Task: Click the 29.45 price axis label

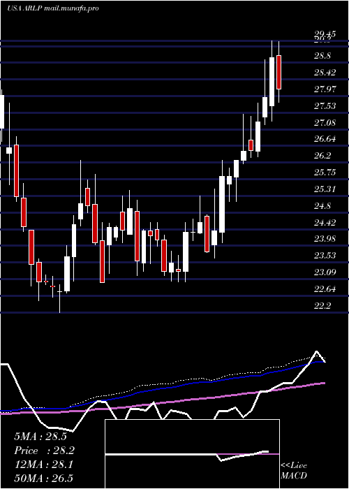Action: 325,34
